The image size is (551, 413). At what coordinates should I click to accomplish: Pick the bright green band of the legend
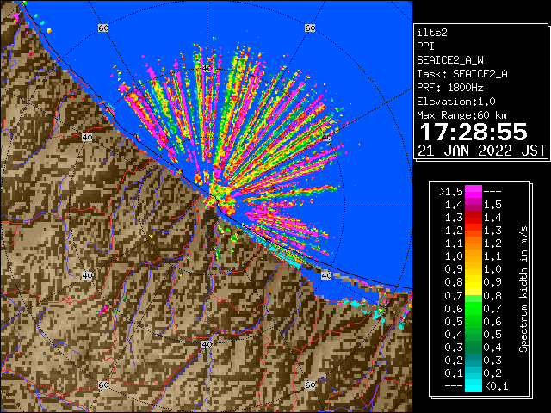pos(474,308)
